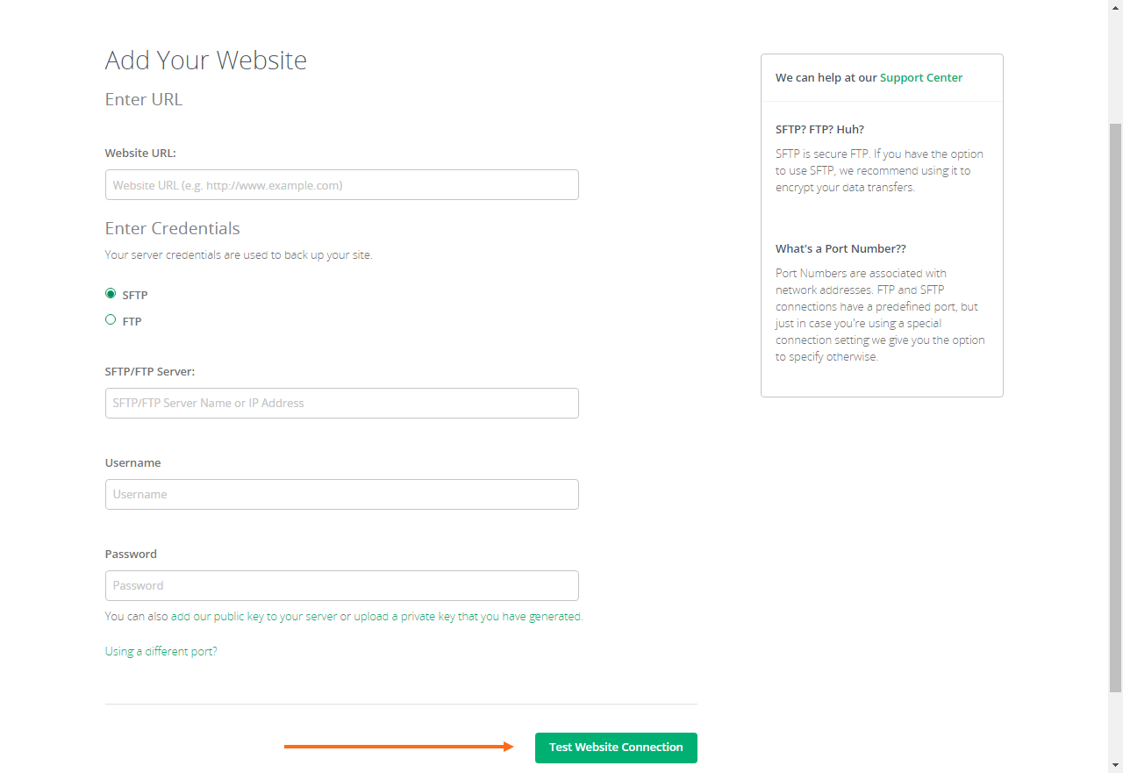Click the 'Password' field label
1123x773 pixels.
click(x=131, y=555)
